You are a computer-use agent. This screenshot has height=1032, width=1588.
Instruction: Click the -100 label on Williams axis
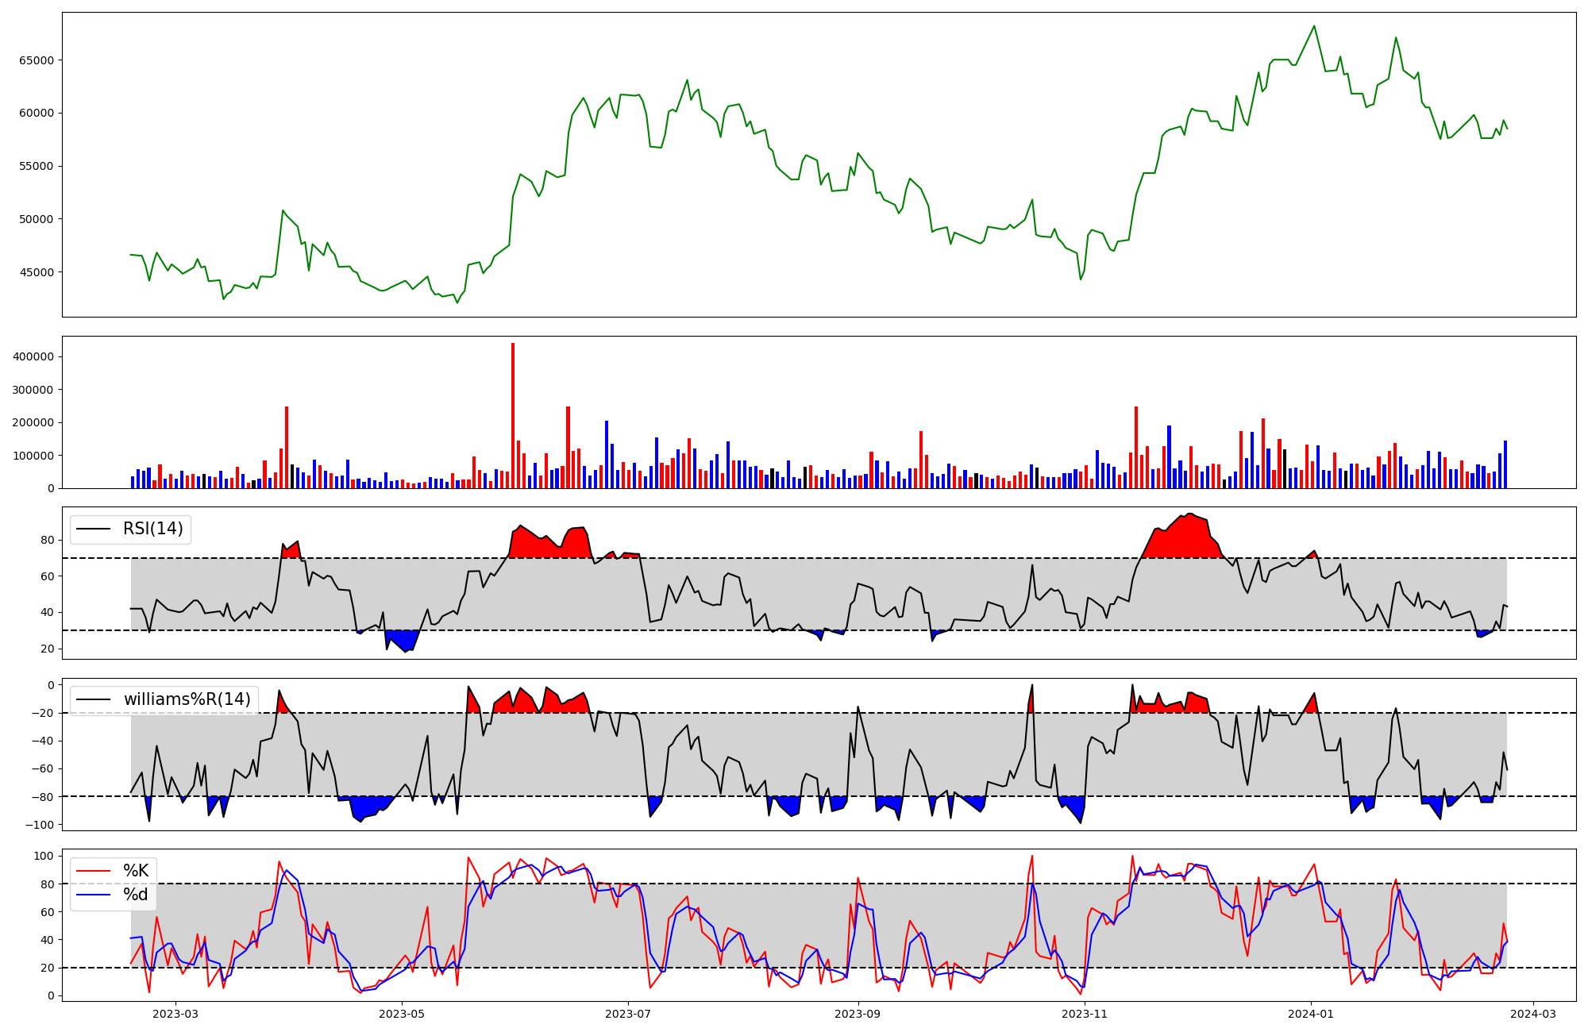point(39,825)
